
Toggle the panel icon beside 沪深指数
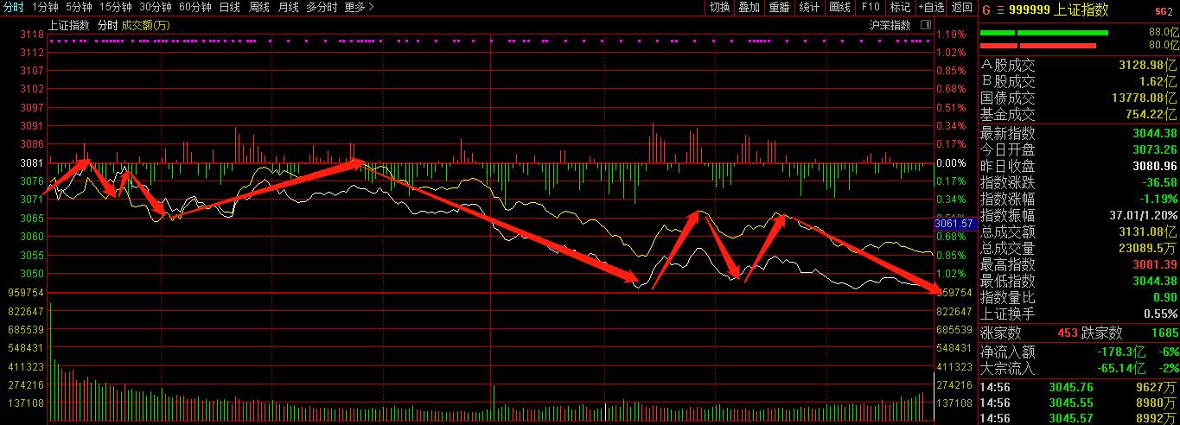(x=926, y=25)
